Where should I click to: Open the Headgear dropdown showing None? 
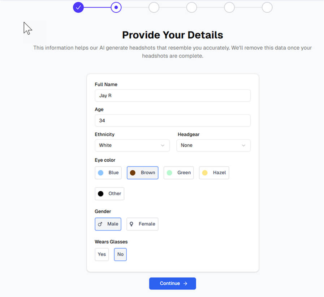tap(213, 145)
